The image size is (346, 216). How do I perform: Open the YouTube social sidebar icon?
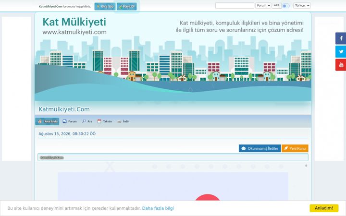(341, 65)
